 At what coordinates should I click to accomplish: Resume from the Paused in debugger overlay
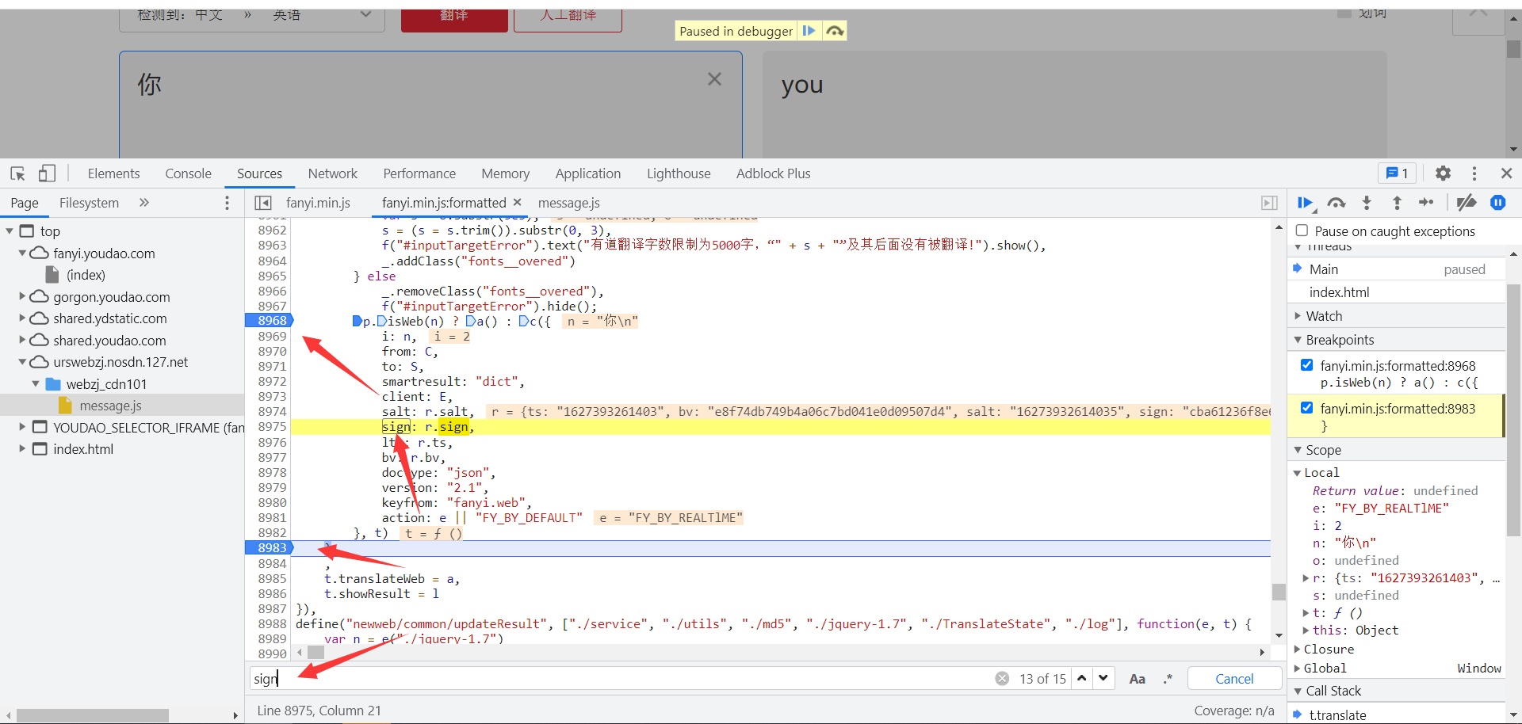[809, 31]
